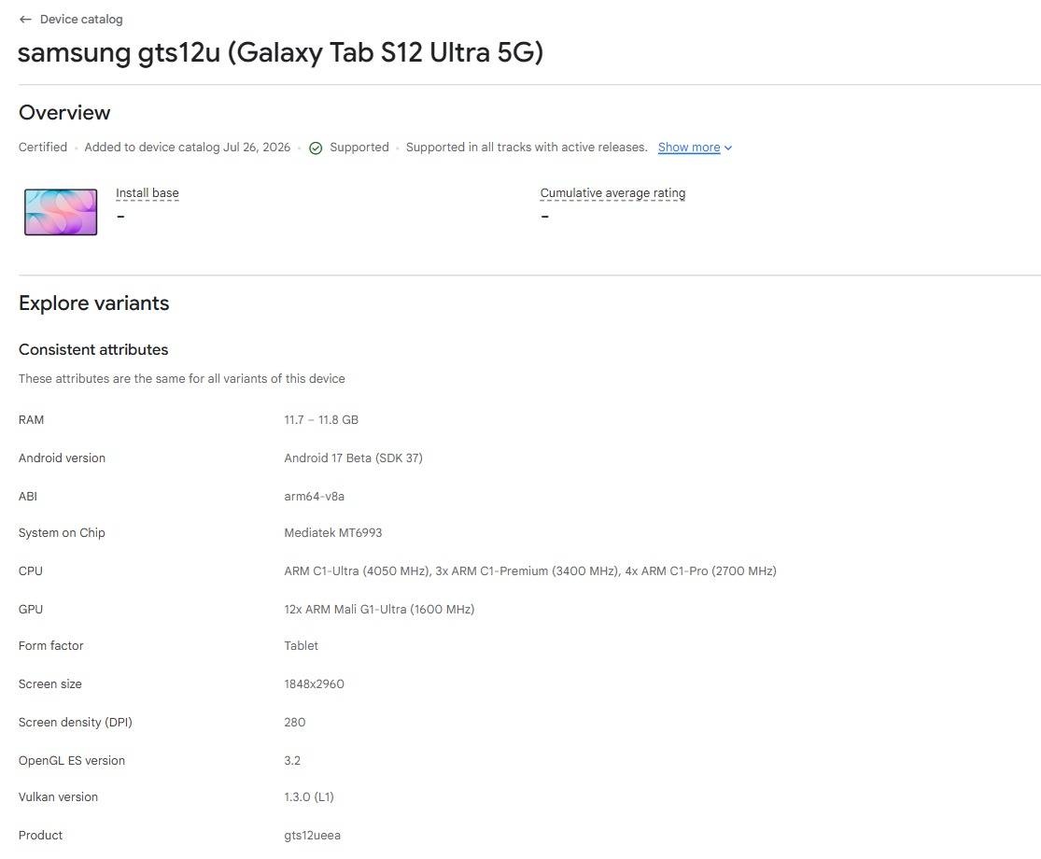Viewport: 1041px width, 859px height.
Task: Click the Consistent attributes subheading
Action: 93,350
